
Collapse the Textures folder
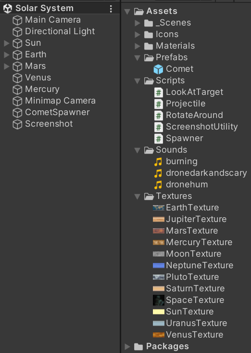click(x=138, y=196)
